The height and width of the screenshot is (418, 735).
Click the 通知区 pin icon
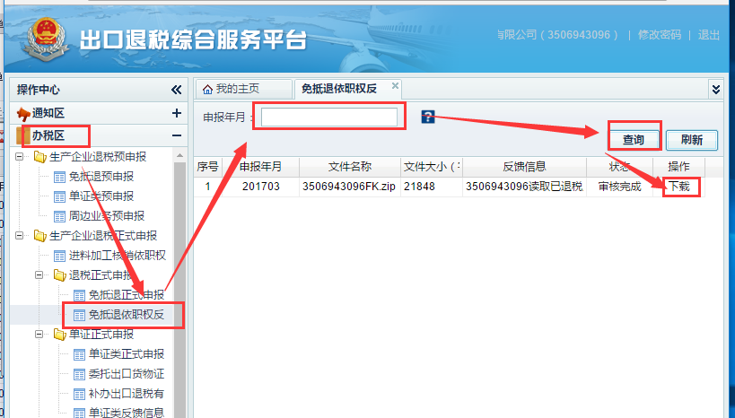tap(23, 114)
